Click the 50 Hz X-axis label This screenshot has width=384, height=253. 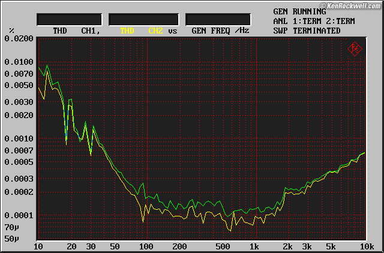pyautogui.click(x=115, y=246)
